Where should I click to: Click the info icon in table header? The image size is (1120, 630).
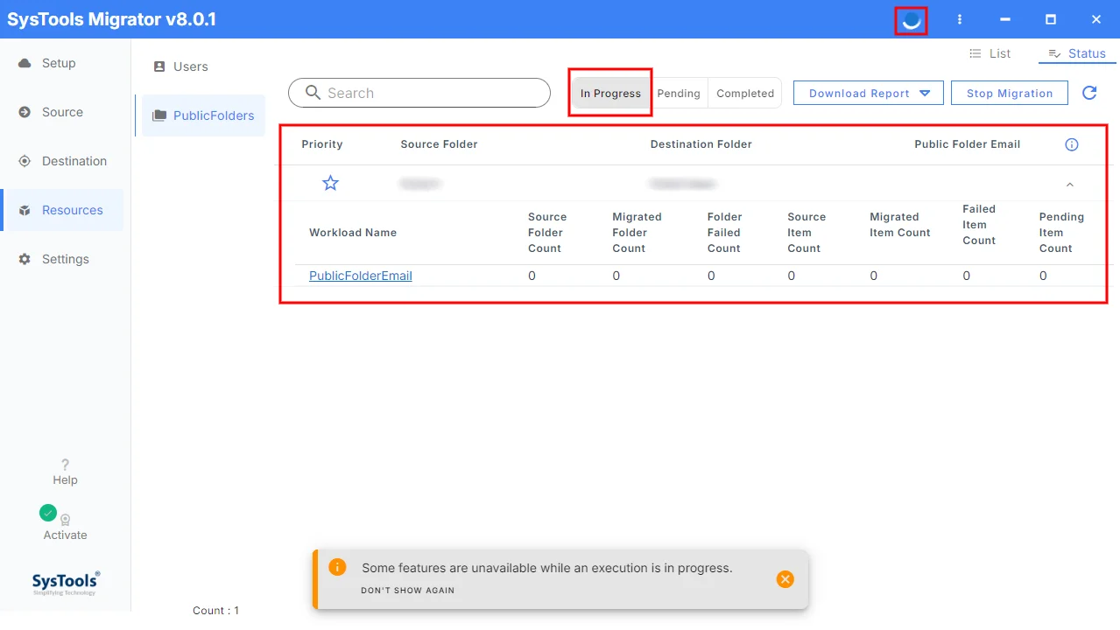pyautogui.click(x=1072, y=144)
